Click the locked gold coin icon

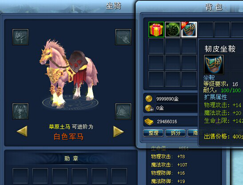(x=149, y=108)
